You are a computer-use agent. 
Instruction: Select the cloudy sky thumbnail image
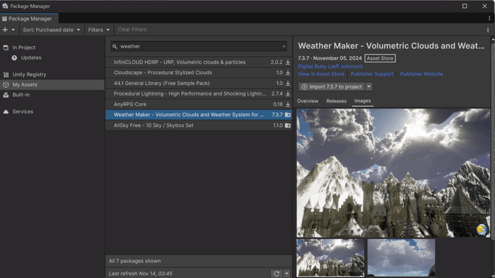pyautogui.click(x=401, y=257)
